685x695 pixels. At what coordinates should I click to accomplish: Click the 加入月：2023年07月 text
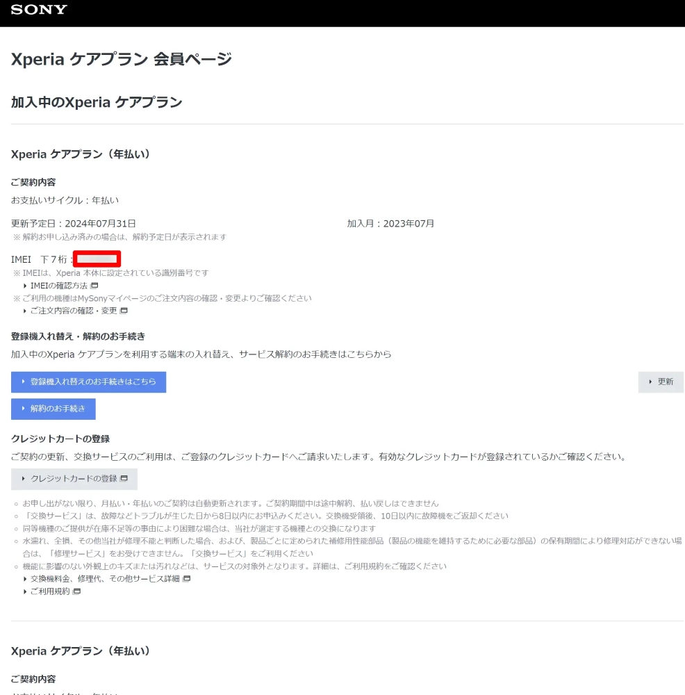(x=390, y=224)
